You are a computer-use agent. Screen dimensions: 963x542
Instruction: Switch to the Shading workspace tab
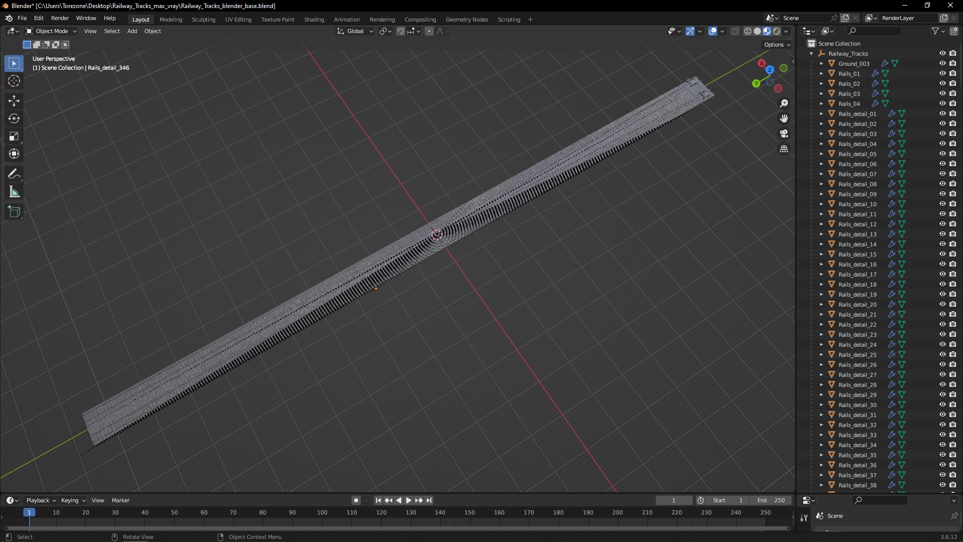pos(314,20)
